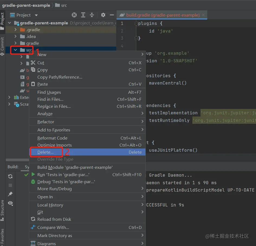Image resolution: width=256 pixels, height=246 pixels.
Task: Hide the Project panel with minus icon
Action: tap(112, 15)
